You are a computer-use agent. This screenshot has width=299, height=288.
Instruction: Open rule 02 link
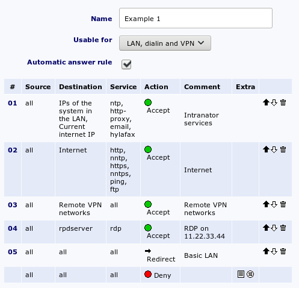[13, 150]
